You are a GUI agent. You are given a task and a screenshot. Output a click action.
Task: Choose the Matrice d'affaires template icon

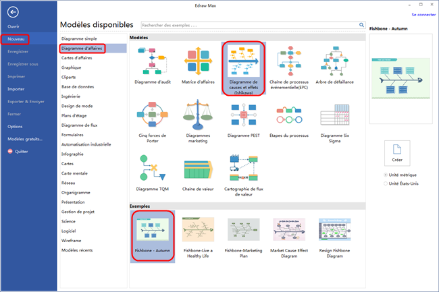197,62
